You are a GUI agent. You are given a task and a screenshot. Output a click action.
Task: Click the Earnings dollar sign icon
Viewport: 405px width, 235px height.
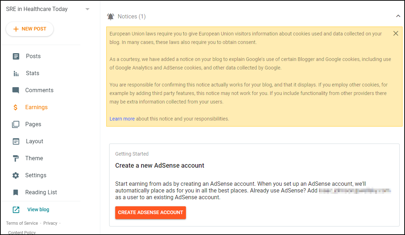point(16,107)
